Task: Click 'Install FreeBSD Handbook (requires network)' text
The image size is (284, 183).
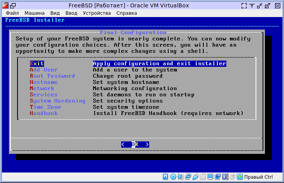Action: [x=168, y=113]
